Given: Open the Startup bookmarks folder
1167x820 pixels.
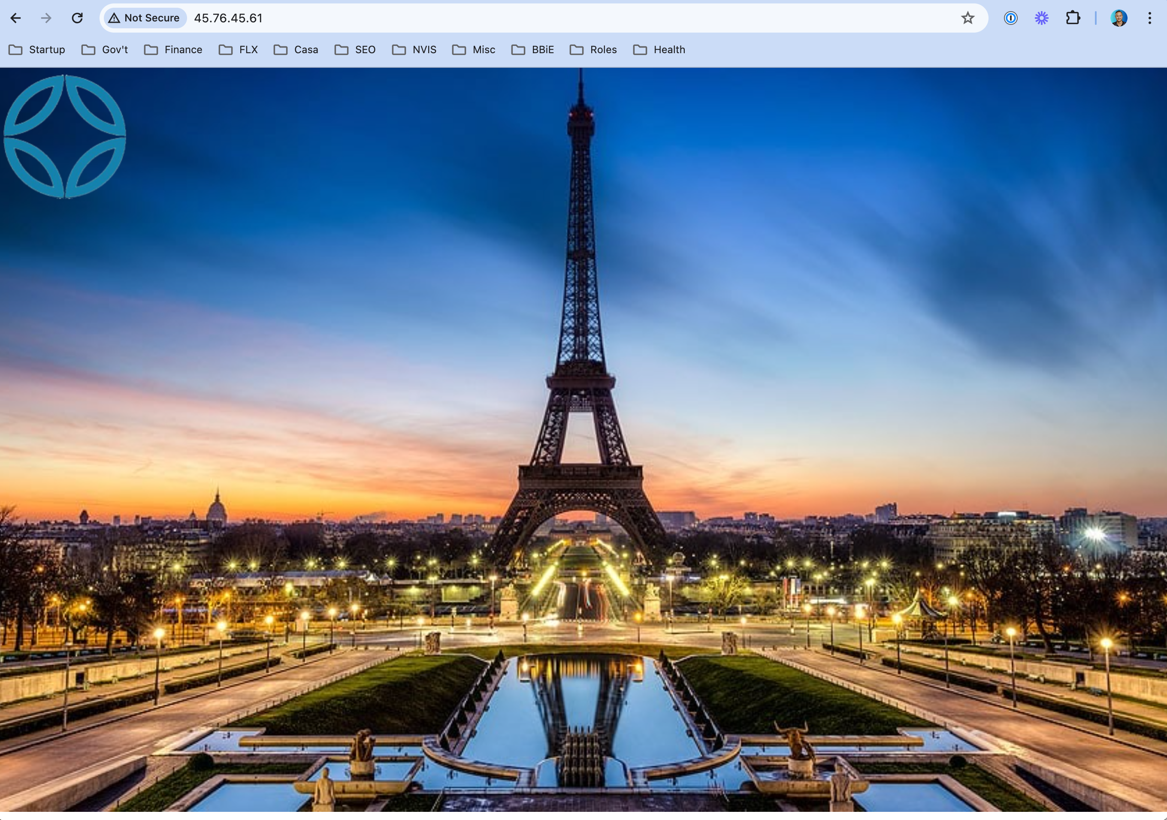Looking at the screenshot, I should 37,50.
